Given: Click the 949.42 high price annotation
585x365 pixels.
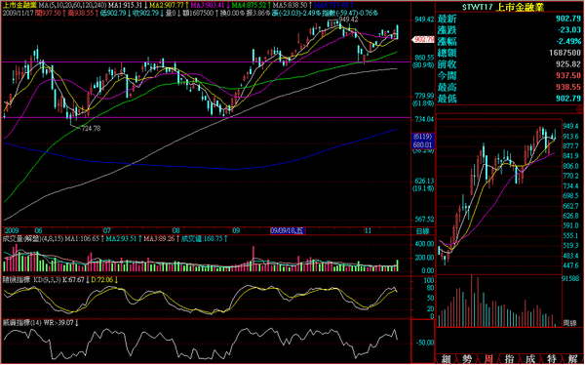Looking at the screenshot, I should 348,20.
